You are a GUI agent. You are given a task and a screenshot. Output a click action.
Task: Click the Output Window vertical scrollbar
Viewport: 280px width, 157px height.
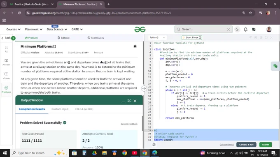pyautogui.click(x=142, y=123)
